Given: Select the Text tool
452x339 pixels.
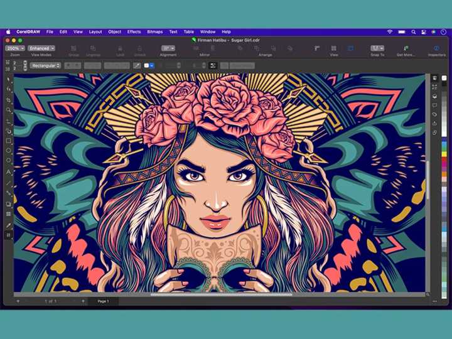Looking at the screenshot, I should [9, 172].
